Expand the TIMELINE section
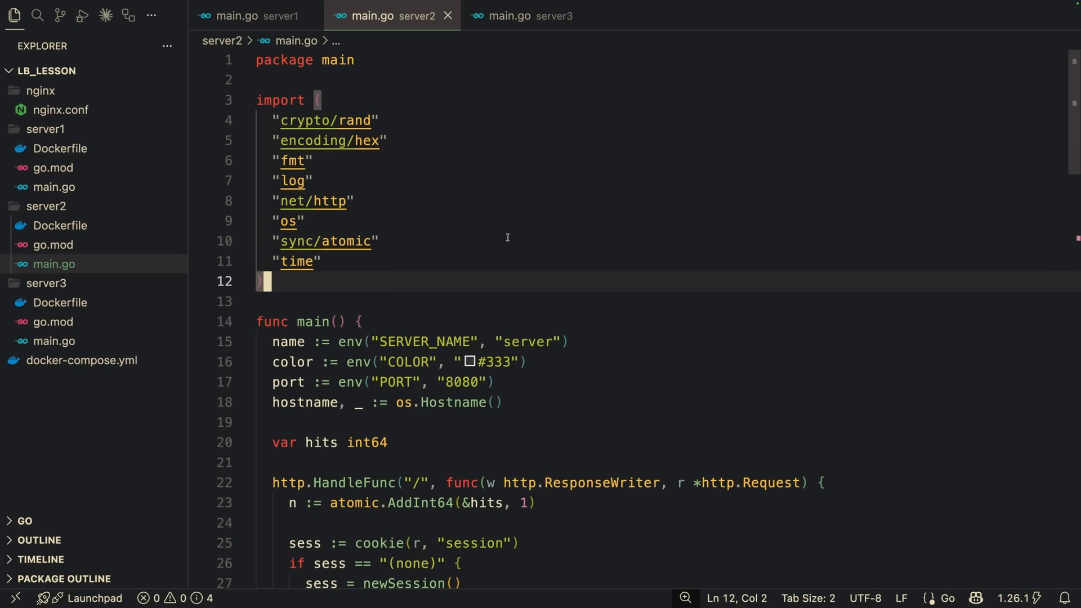 (x=41, y=559)
